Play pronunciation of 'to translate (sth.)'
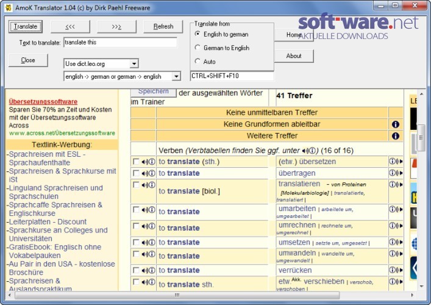Image resolution: width=431 pixels, height=305 pixels. click(x=145, y=162)
